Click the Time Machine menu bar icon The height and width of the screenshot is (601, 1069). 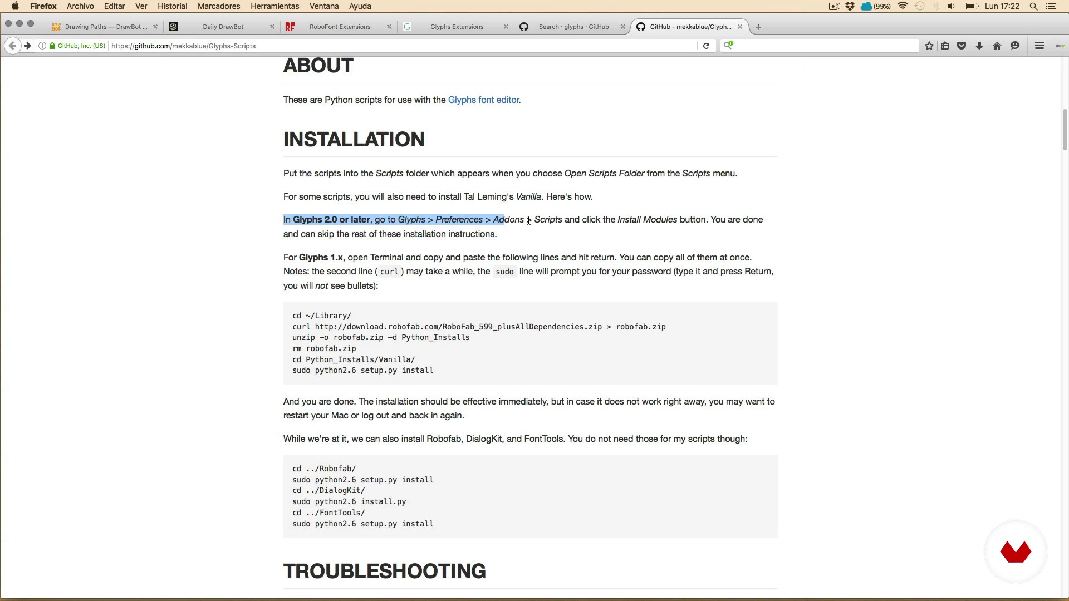point(920,6)
